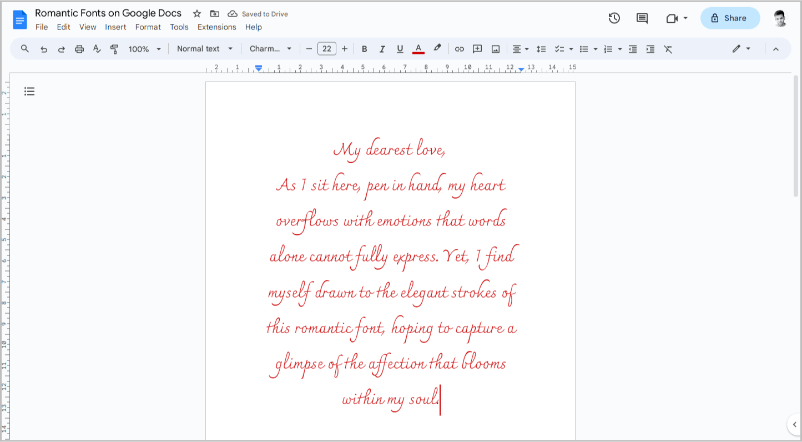
Task: Open the Normal text style dropdown
Action: (205, 49)
